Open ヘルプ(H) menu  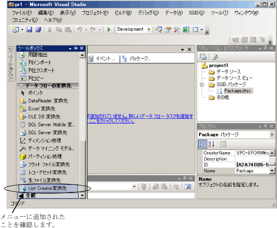click(53, 20)
